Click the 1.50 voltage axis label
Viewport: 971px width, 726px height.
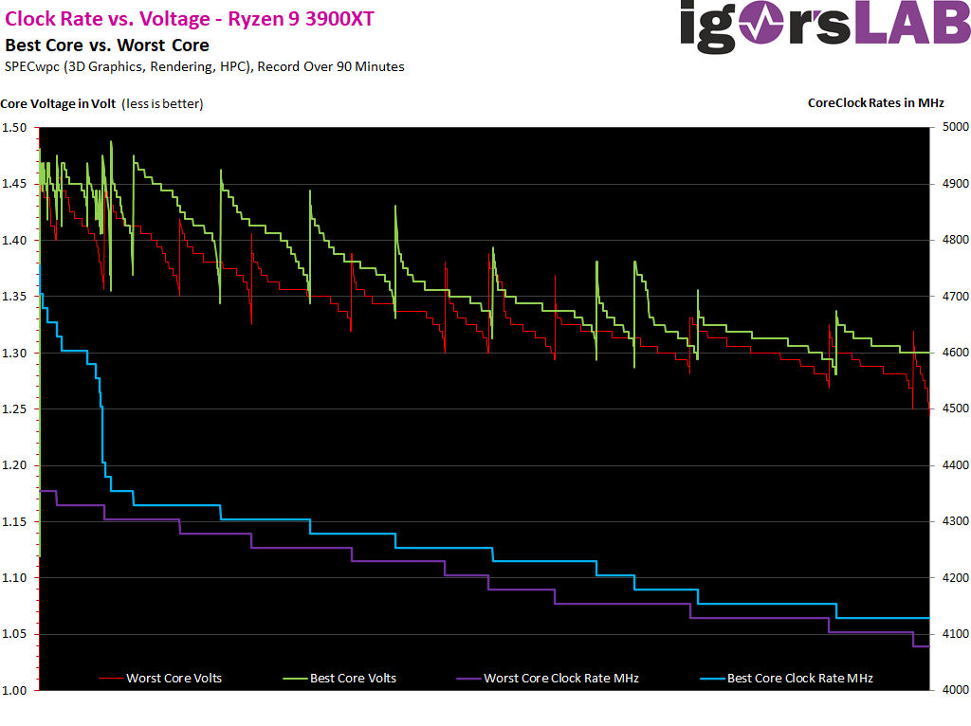[14, 128]
